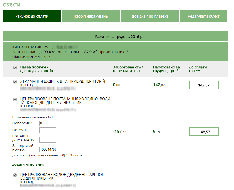Toggle the select-all checkbox in table header
The image size is (234, 190).
click(15, 68)
